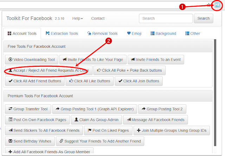Switch to the Other tab
This screenshot has height=156, width=225.
click(x=193, y=33)
